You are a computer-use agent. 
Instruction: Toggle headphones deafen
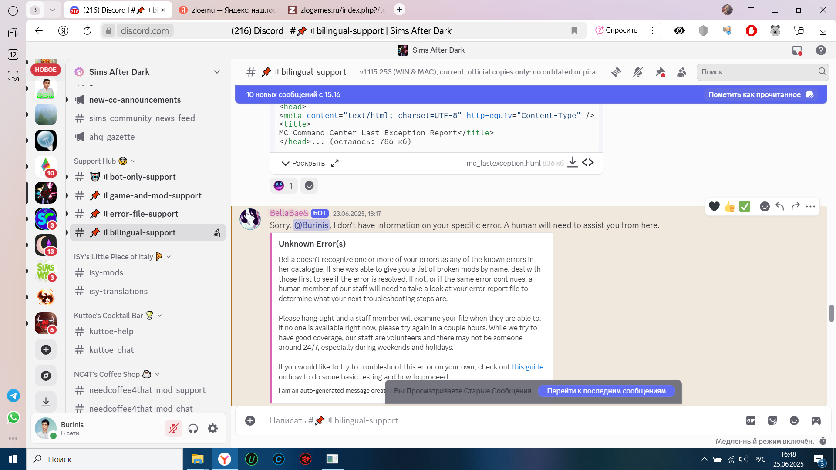193,429
